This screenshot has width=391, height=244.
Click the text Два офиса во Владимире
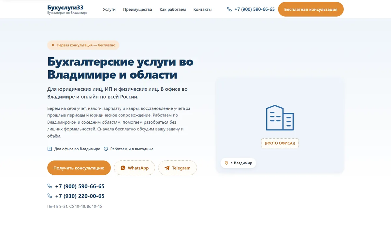(77, 149)
